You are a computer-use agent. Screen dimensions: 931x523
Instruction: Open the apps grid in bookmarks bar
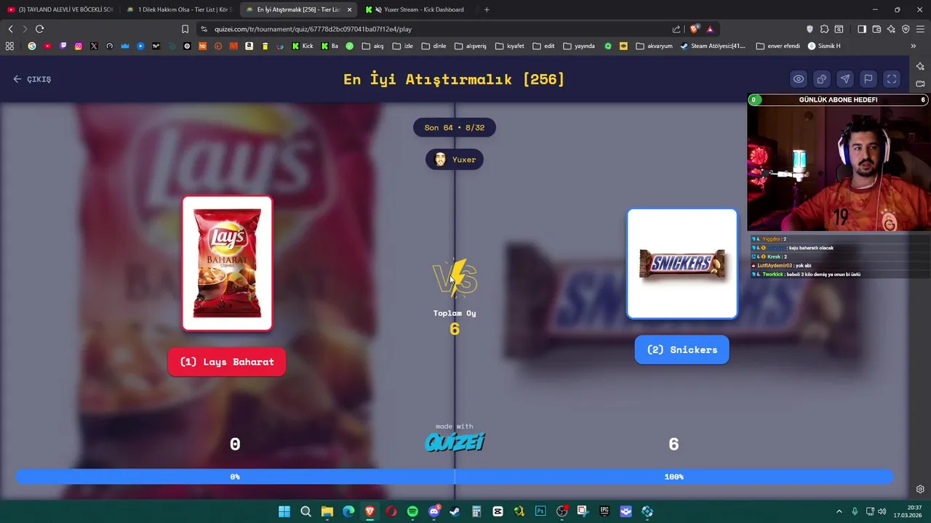coord(9,46)
